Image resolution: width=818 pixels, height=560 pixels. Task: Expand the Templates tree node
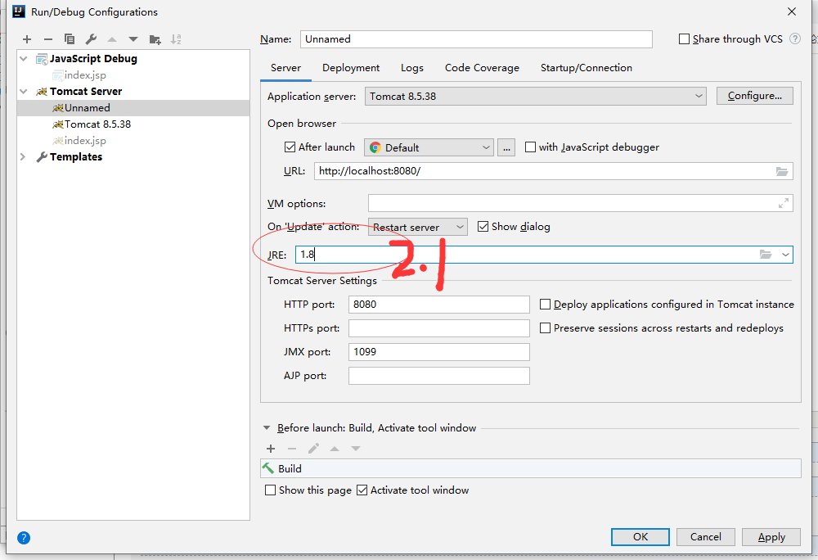[x=23, y=156]
